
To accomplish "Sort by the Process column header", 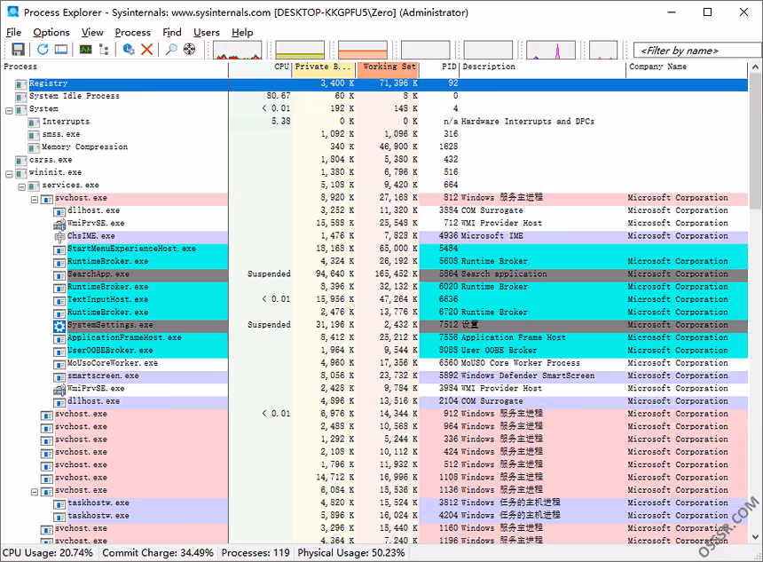I will 114,69.
